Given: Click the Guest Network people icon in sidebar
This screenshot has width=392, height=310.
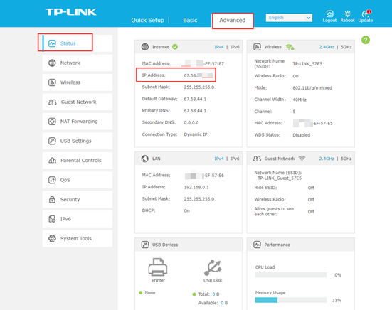Looking at the screenshot, I should pyautogui.click(x=52, y=102).
